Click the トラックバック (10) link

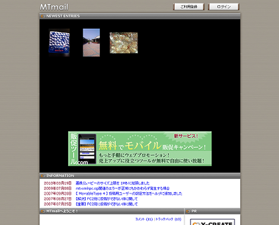pos(168,219)
